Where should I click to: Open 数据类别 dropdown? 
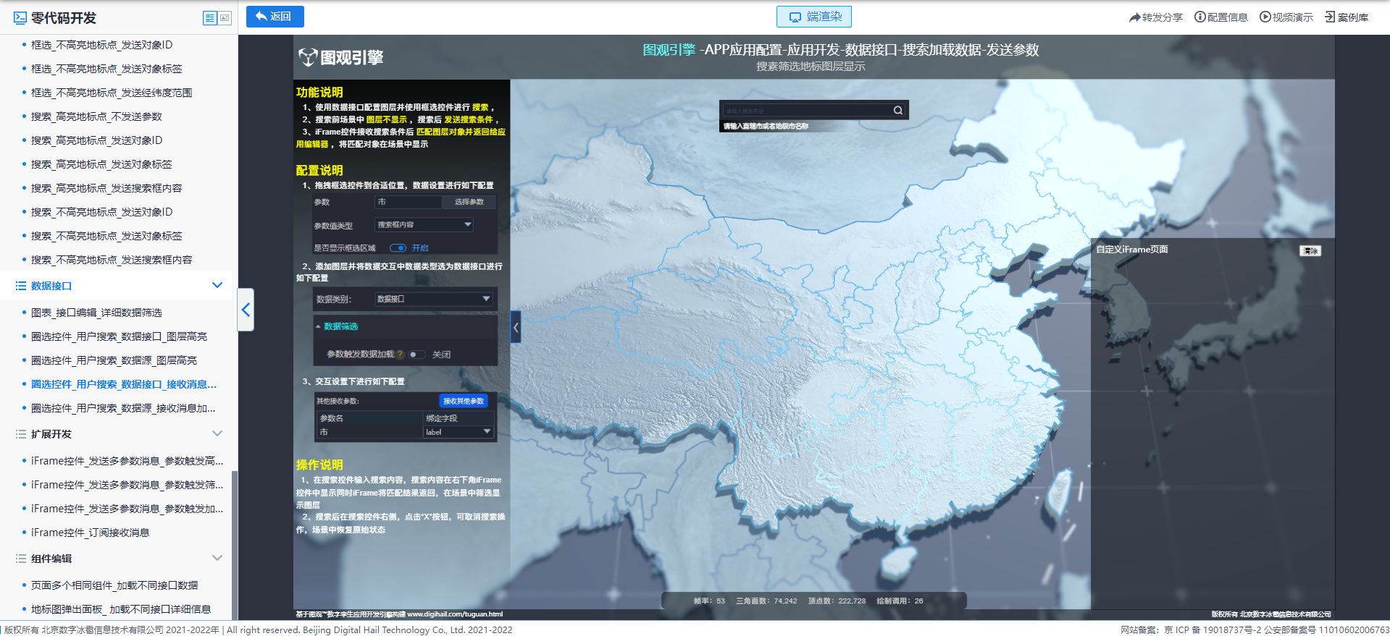pos(433,299)
